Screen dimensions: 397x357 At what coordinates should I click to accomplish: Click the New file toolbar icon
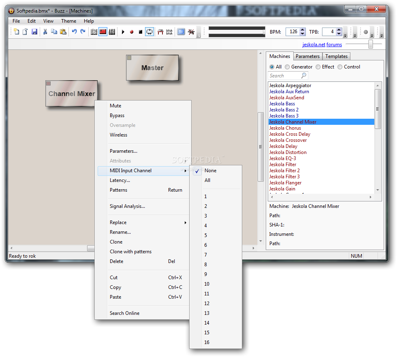point(17,32)
